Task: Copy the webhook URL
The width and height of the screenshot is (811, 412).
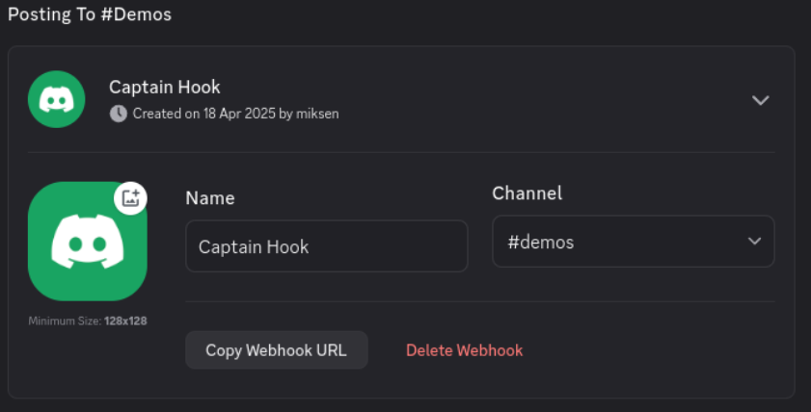Action: pos(277,350)
